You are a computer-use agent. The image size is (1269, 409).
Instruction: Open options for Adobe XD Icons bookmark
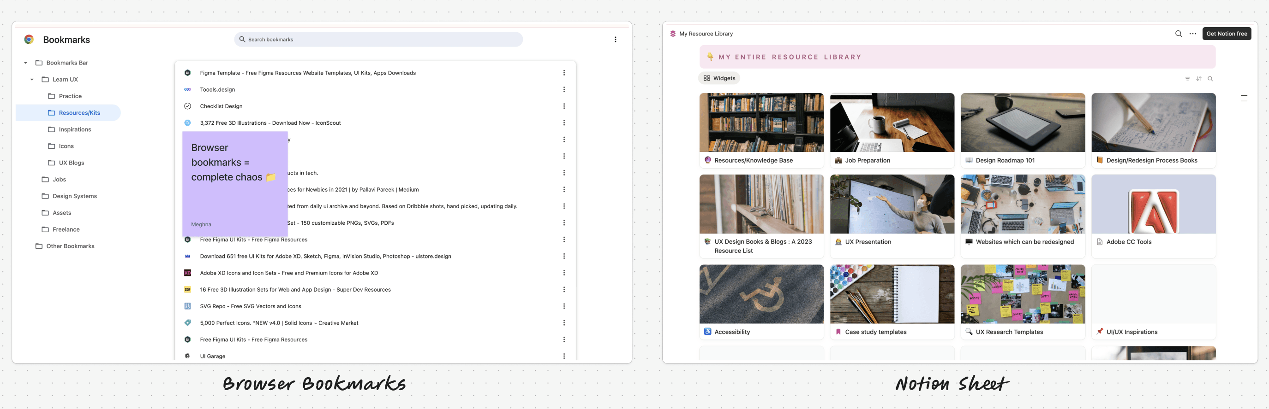click(x=564, y=273)
